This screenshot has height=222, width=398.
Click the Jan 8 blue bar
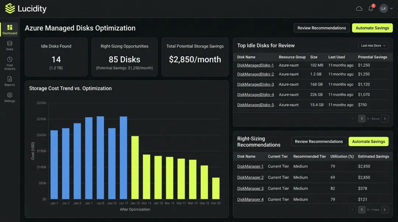pyautogui.click(x=100, y=158)
